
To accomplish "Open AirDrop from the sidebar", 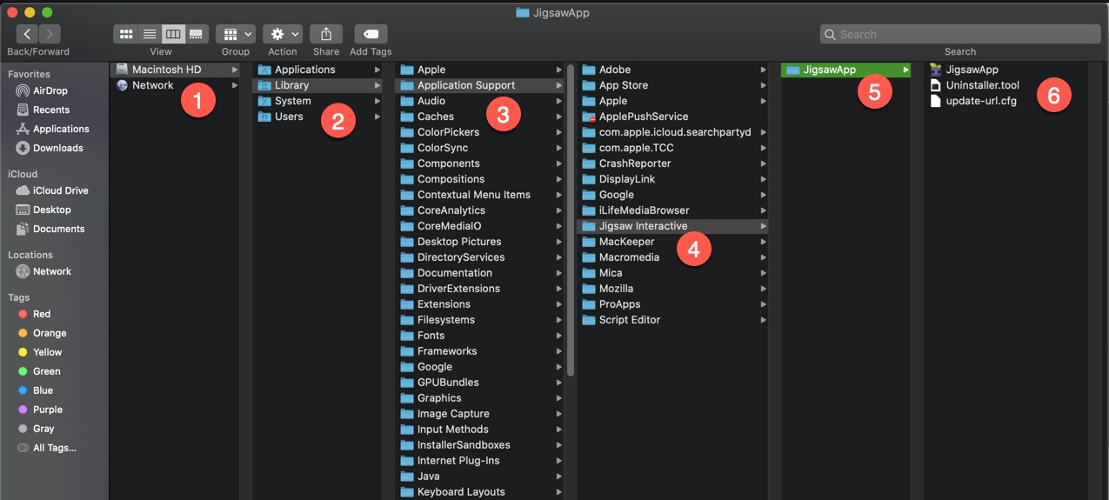I will click(50, 90).
